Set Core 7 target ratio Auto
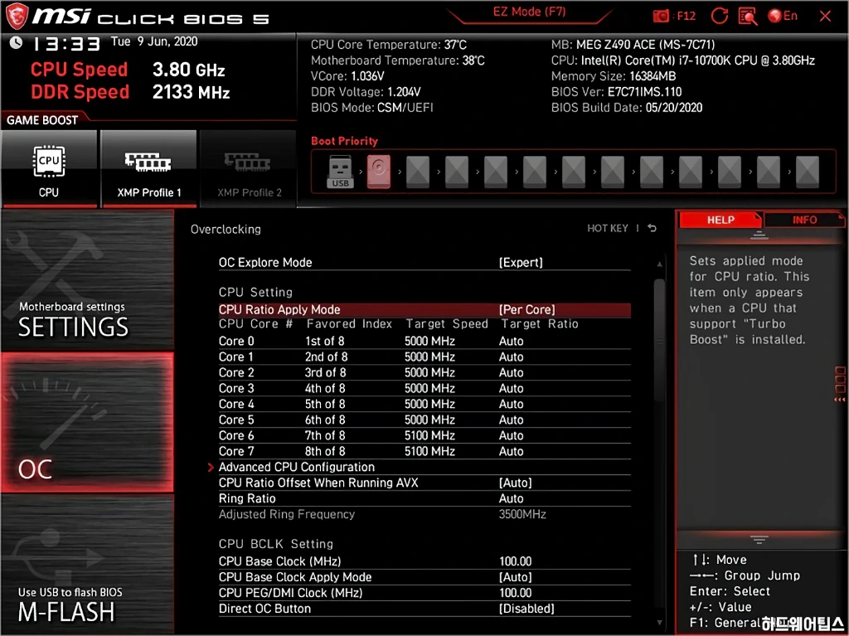Viewport: 849px width, 636px height. (511, 451)
